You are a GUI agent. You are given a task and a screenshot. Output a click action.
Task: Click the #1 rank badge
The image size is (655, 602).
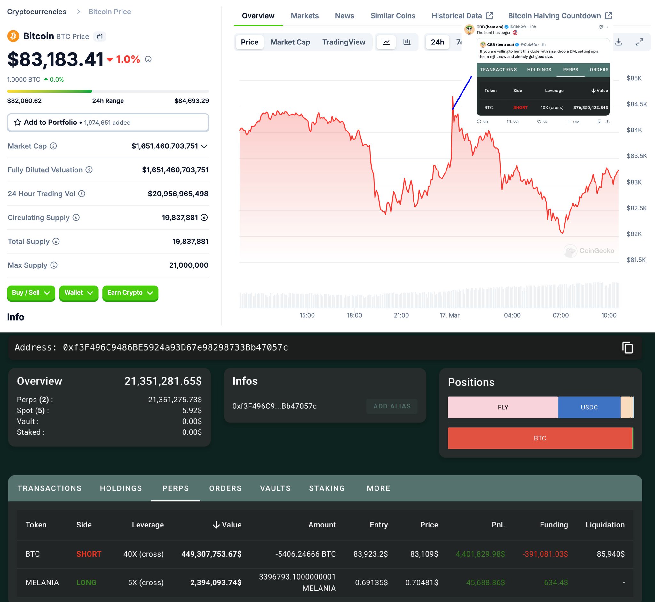pyautogui.click(x=100, y=36)
